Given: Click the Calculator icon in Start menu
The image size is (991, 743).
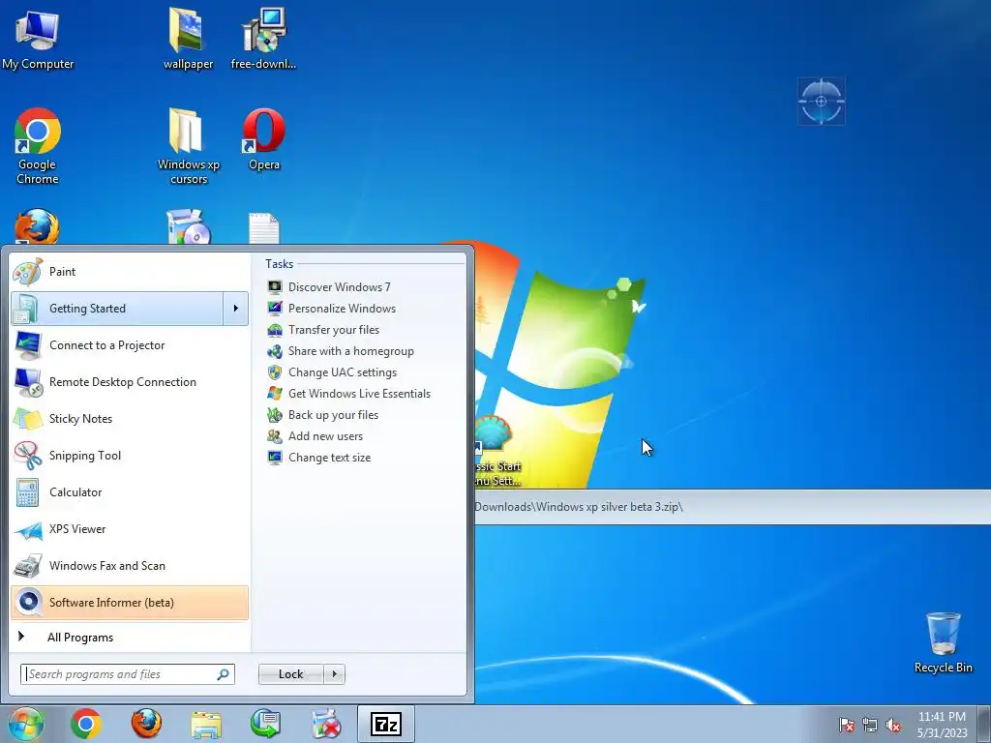Looking at the screenshot, I should (x=28, y=492).
